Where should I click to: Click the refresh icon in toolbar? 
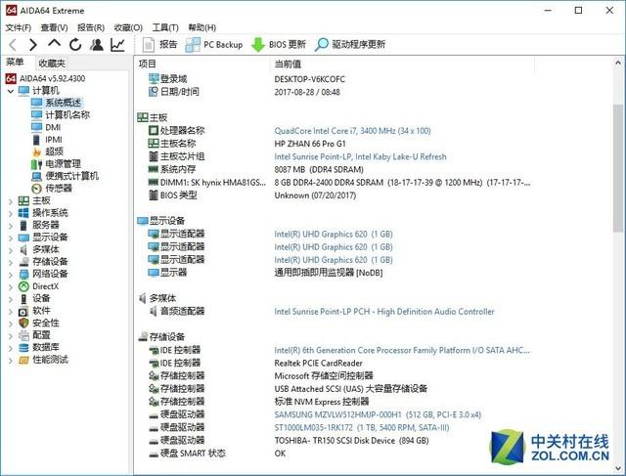[x=75, y=45]
